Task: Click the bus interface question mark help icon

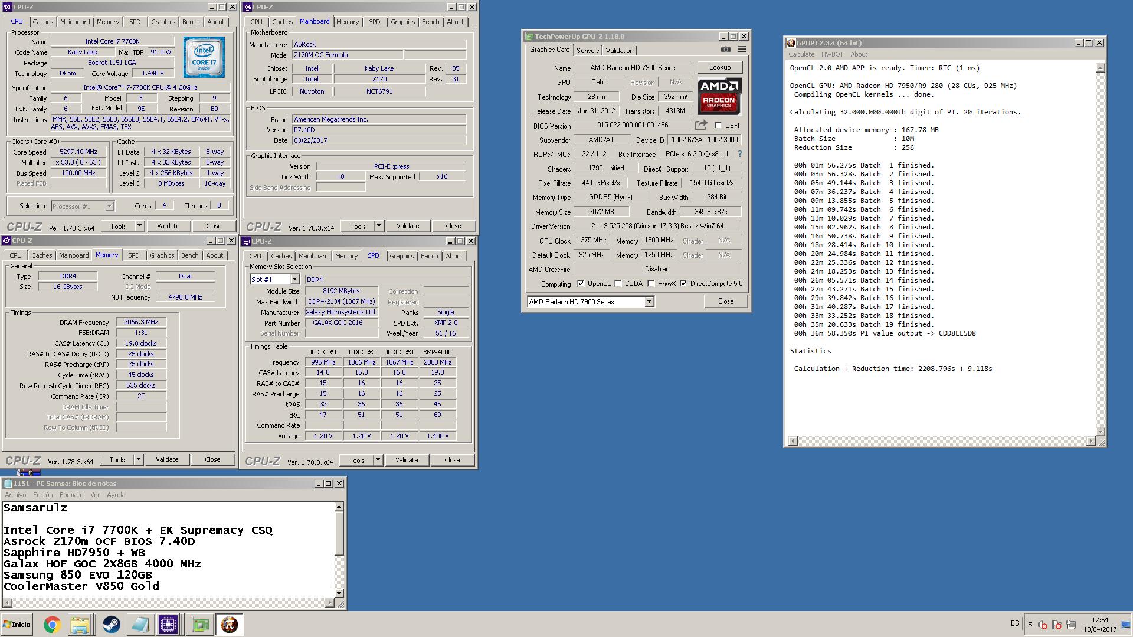Action: coord(739,154)
